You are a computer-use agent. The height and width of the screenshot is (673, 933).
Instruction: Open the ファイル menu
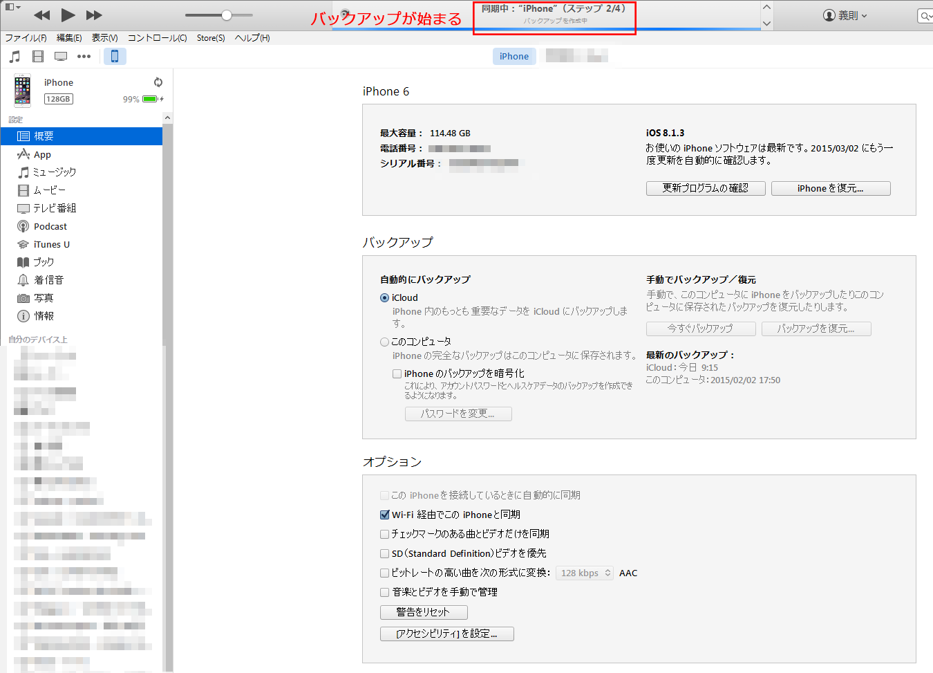[x=26, y=38]
